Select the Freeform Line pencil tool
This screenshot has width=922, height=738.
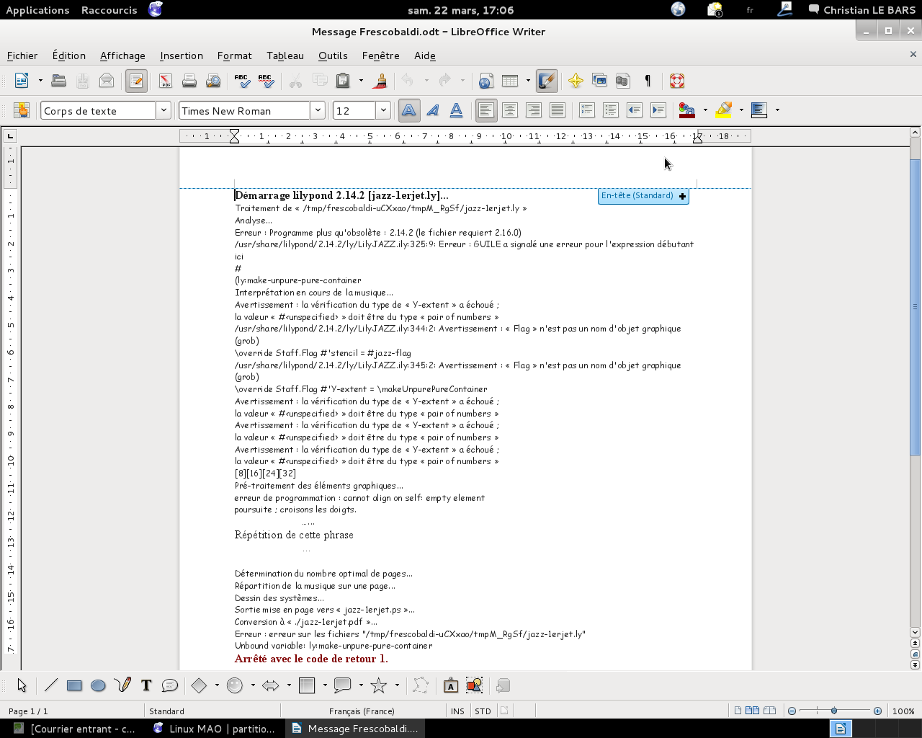tap(122, 685)
